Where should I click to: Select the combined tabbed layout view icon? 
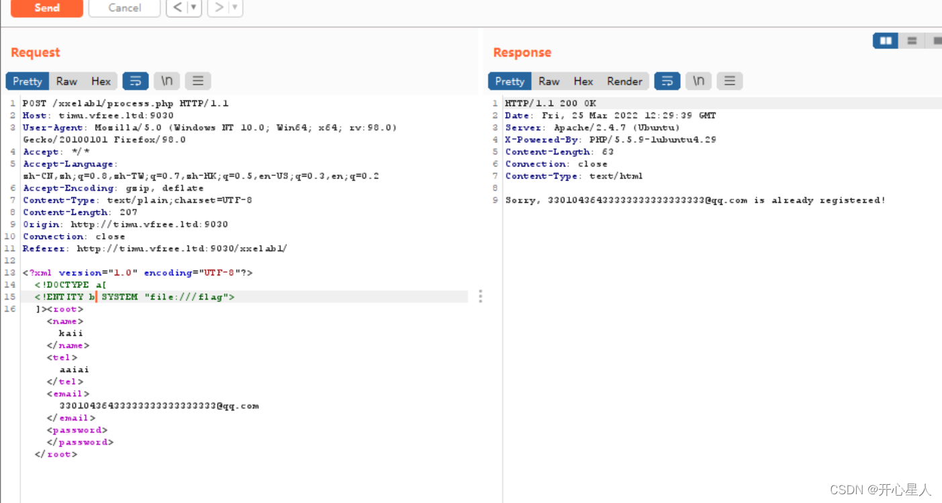tap(935, 41)
